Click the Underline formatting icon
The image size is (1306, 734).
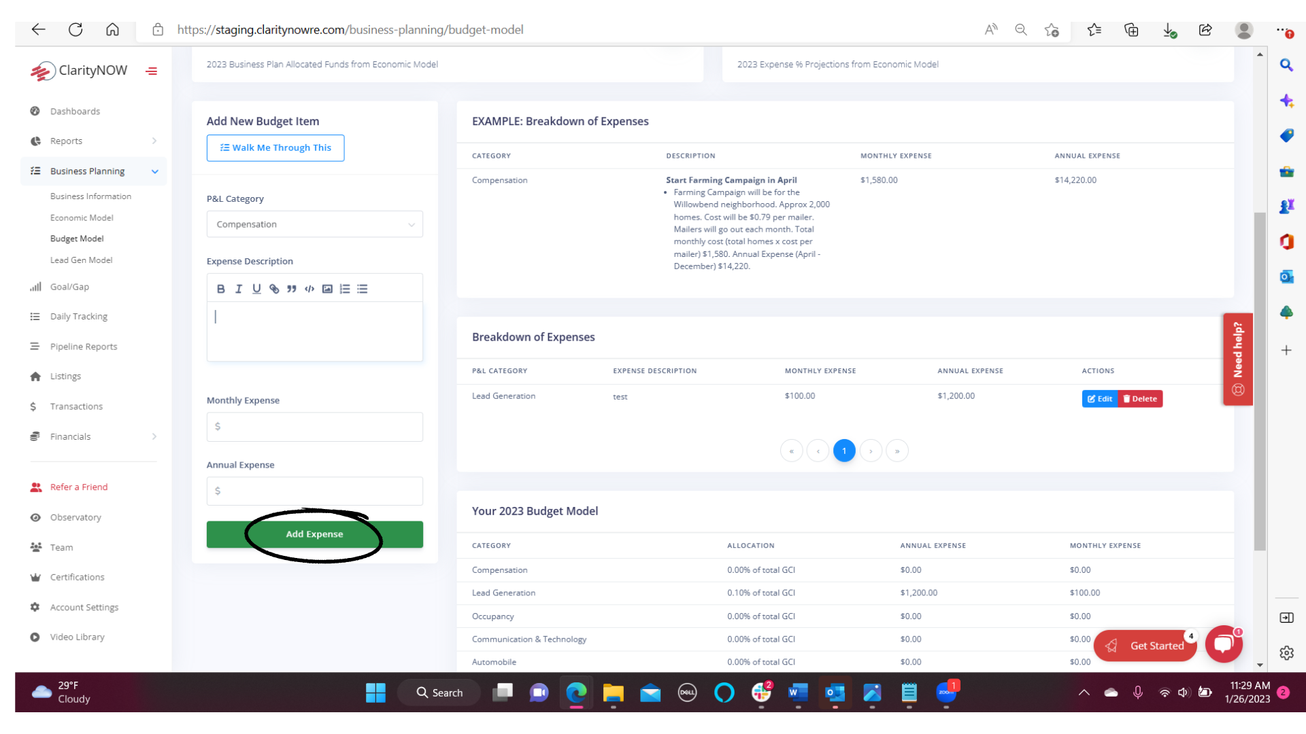coord(256,287)
